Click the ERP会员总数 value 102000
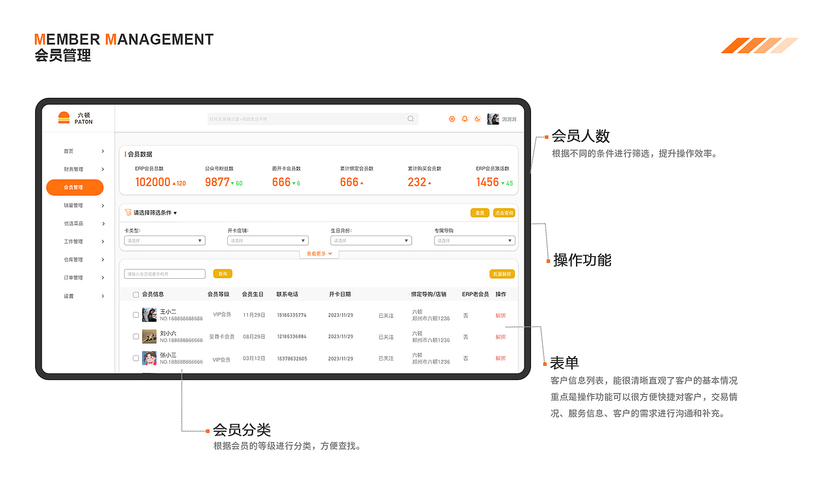Image resolution: width=831 pixels, height=487 pixels. 153,182
